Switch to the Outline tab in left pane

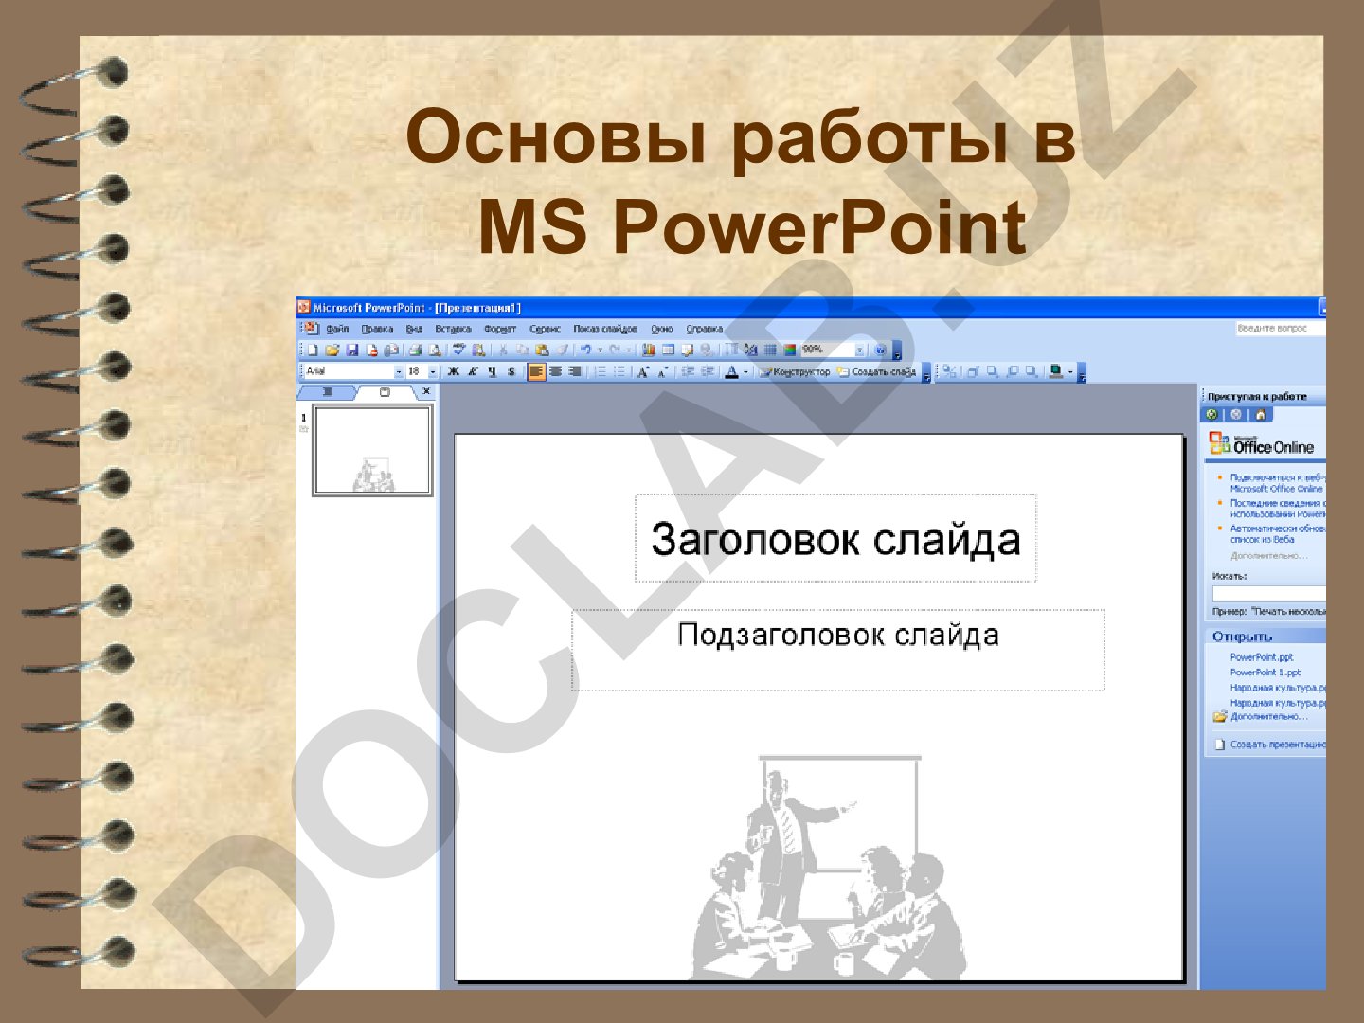coord(328,392)
